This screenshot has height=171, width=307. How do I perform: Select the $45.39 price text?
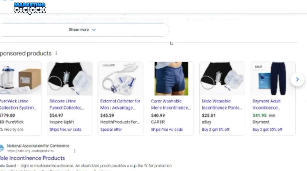[x=107, y=115]
